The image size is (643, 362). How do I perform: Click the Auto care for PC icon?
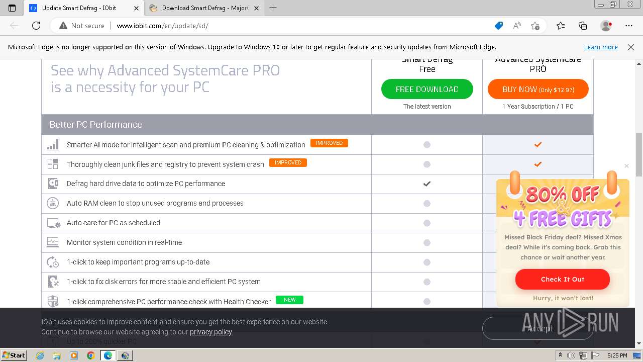54,223
